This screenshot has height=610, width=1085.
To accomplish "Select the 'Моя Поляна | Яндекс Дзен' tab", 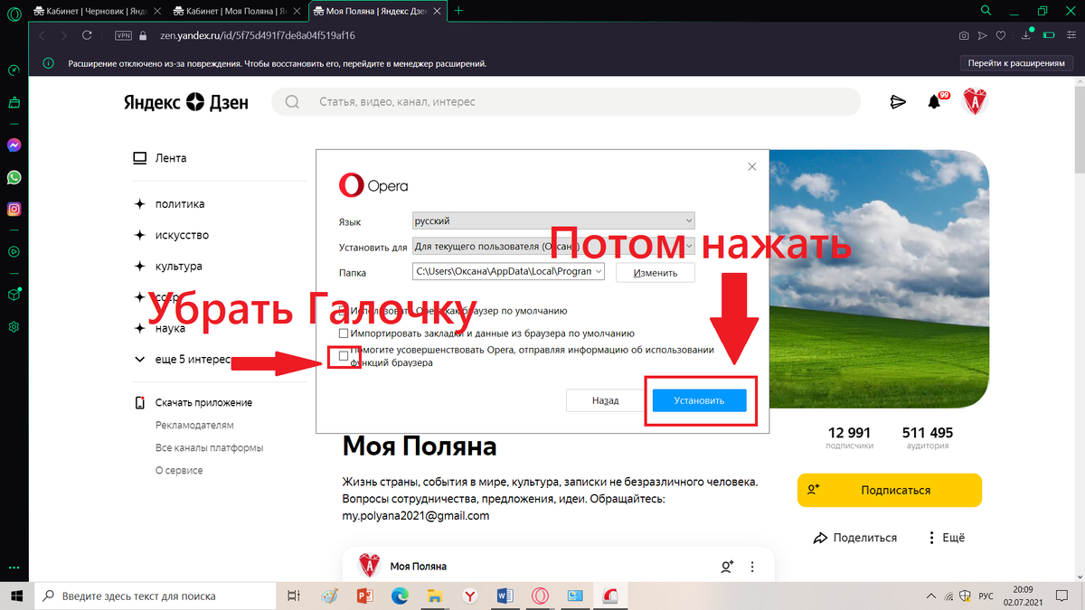I will (x=378, y=11).
